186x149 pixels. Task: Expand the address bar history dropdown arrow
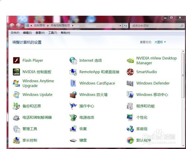coord(120,26)
